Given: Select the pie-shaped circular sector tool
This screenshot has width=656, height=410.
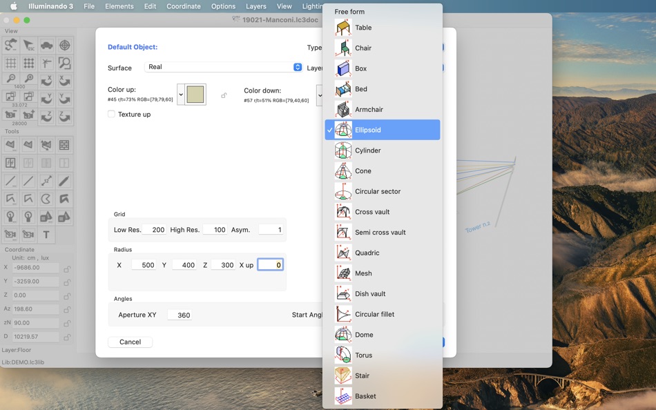Looking at the screenshot, I should click(46, 199).
